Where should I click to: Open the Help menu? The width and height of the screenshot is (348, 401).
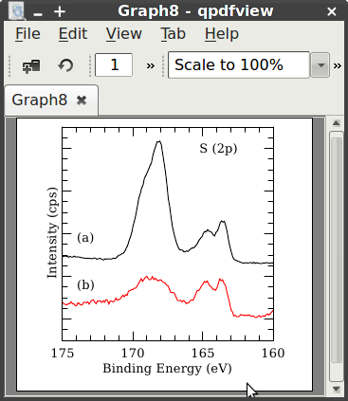click(x=222, y=33)
